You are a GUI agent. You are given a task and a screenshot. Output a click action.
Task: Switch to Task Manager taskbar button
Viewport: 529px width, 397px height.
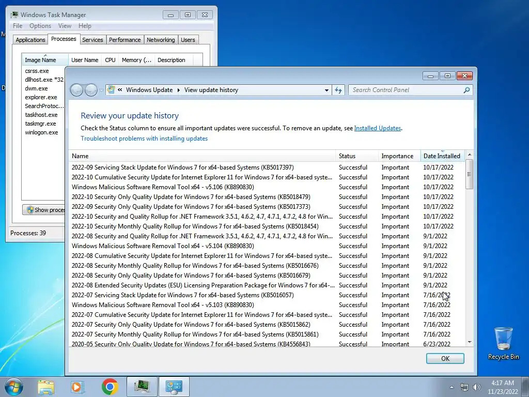tap(142, 387)
